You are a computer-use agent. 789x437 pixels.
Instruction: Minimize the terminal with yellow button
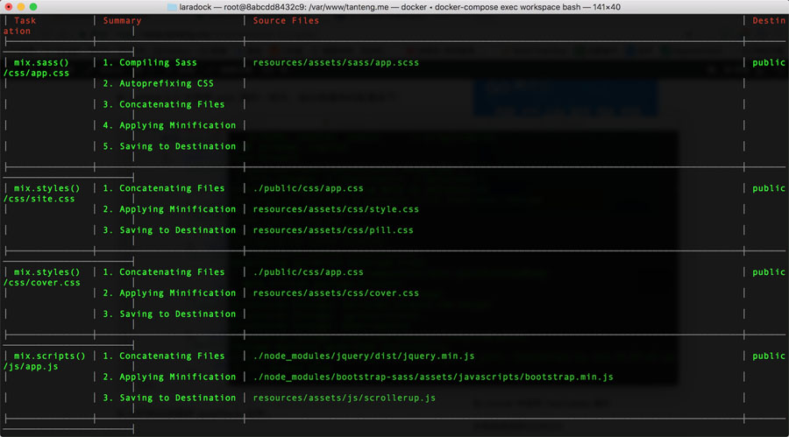[23, 7]
